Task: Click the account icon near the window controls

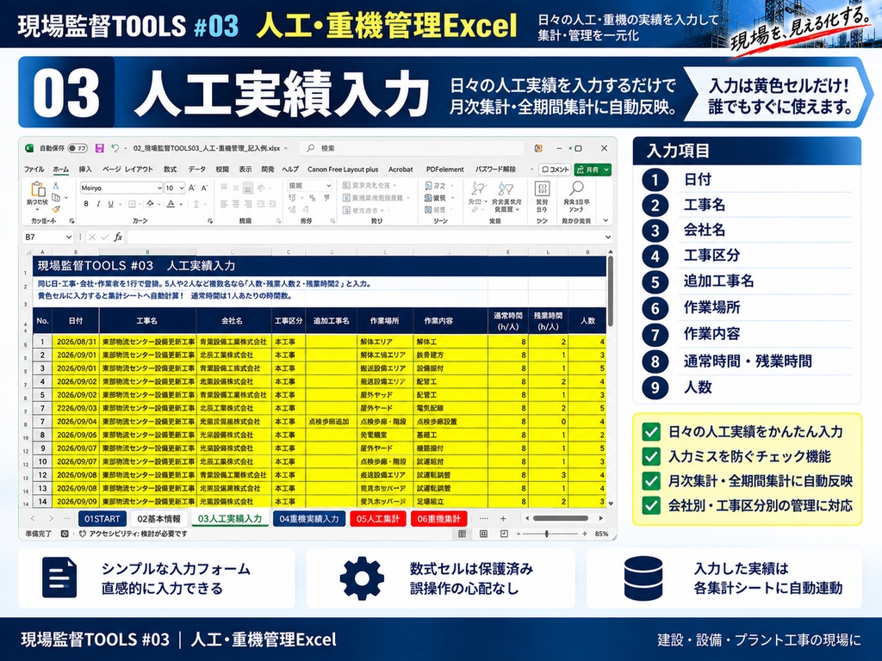Action: click(x=538, y=148)
